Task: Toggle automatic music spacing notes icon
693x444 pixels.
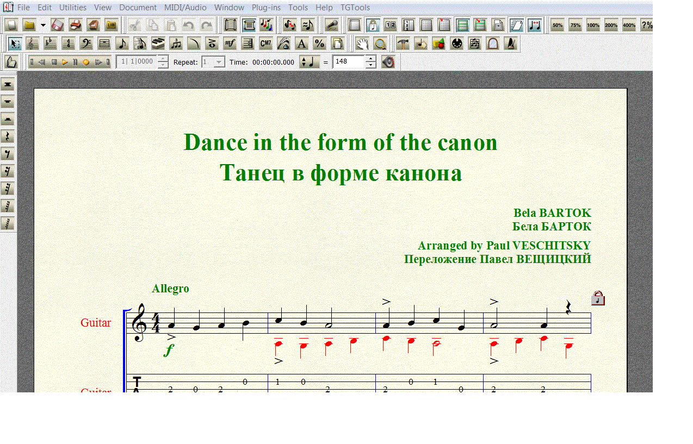Action: coord(534,25)
